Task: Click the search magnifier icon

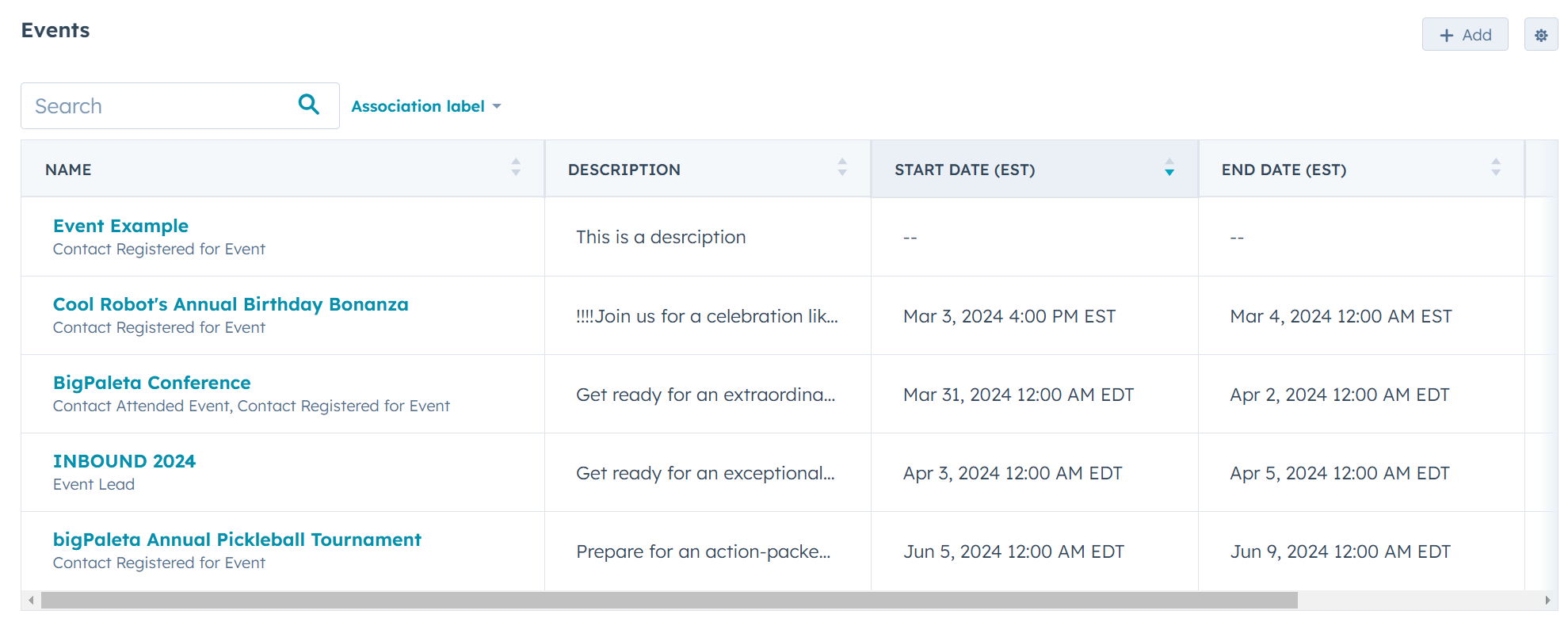Action: (x=308, y=105)
